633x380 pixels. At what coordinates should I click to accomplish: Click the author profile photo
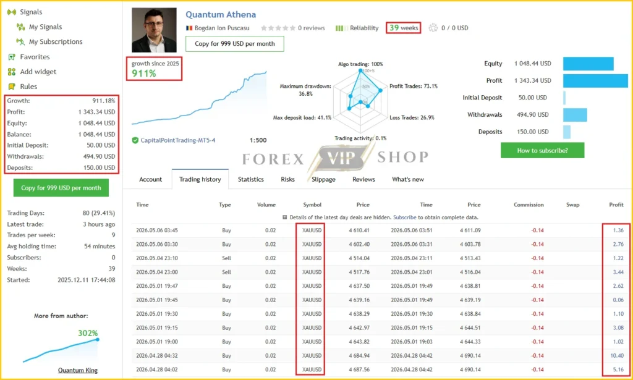[154, 30]
